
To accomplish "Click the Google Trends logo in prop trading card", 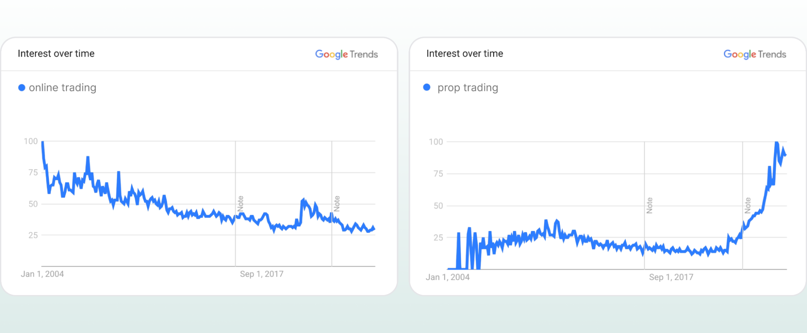I will [755, 54].
